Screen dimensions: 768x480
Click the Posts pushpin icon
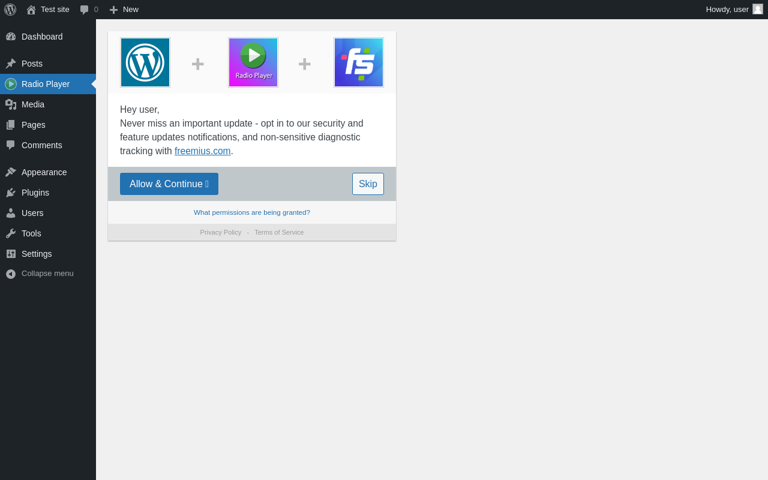[x=11, y=64]
